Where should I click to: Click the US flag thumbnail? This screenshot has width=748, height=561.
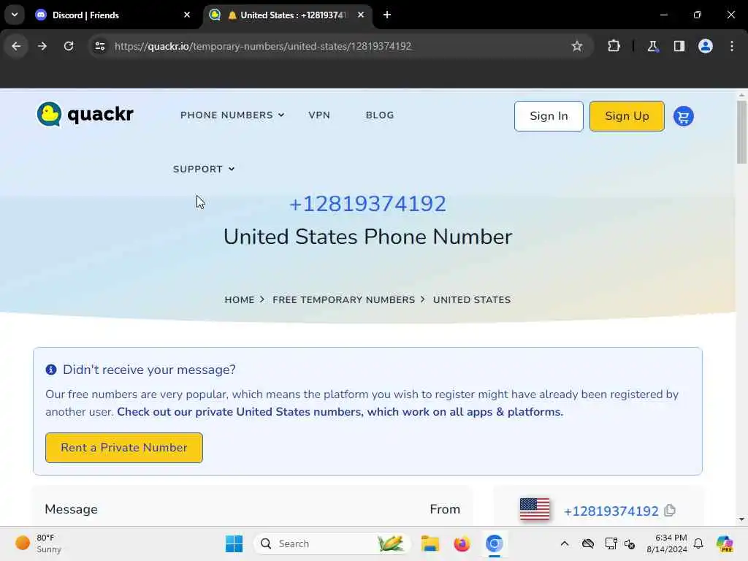coord(534,509)
